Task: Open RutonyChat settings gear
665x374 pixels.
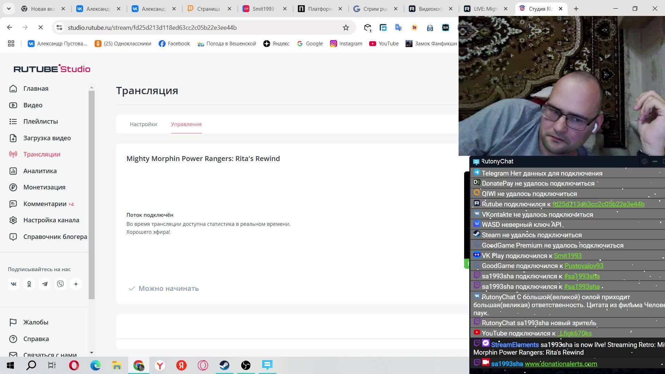Action: point(644,161)
